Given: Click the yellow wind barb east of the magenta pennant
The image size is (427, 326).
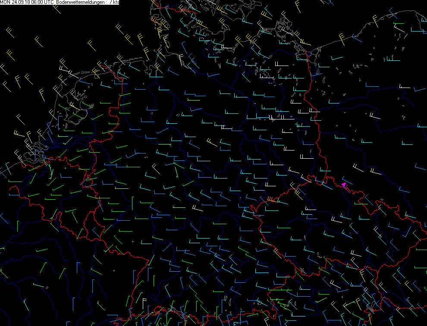Looking at the screenshot, I should (x=375, y=172).
